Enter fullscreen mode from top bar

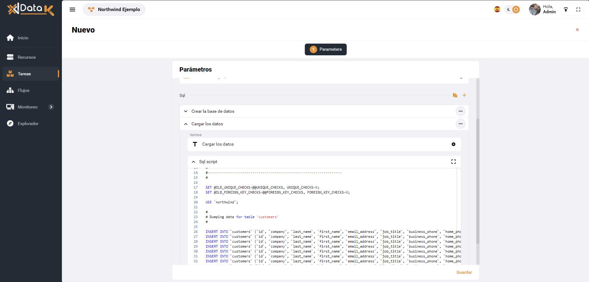point(578,10)
